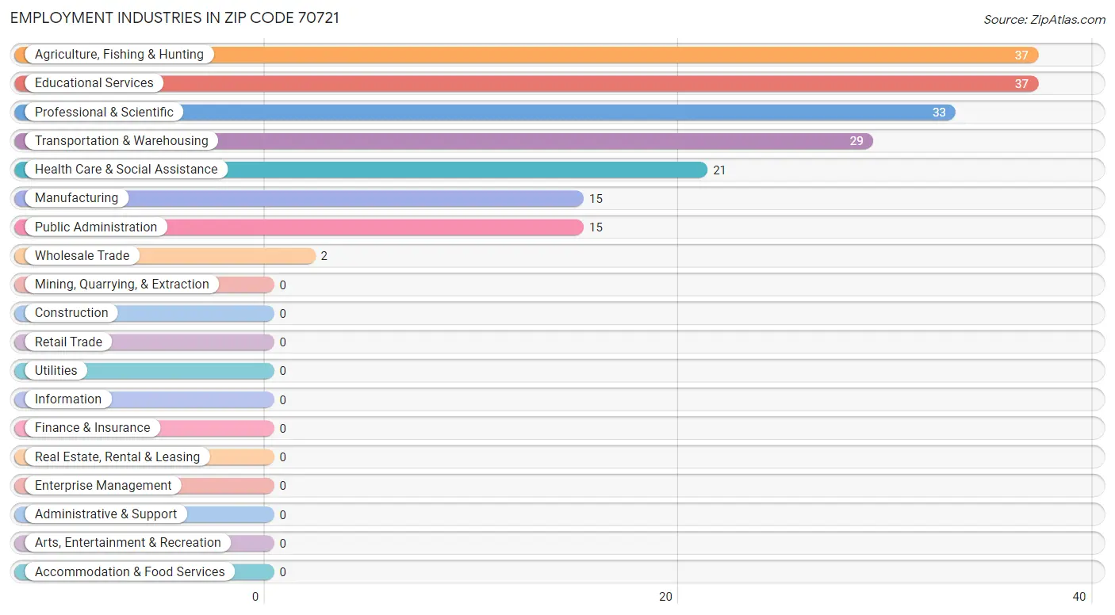Click the value 33 on Professional & Scientific bar

pyautogui.click(x=939, y=113)
